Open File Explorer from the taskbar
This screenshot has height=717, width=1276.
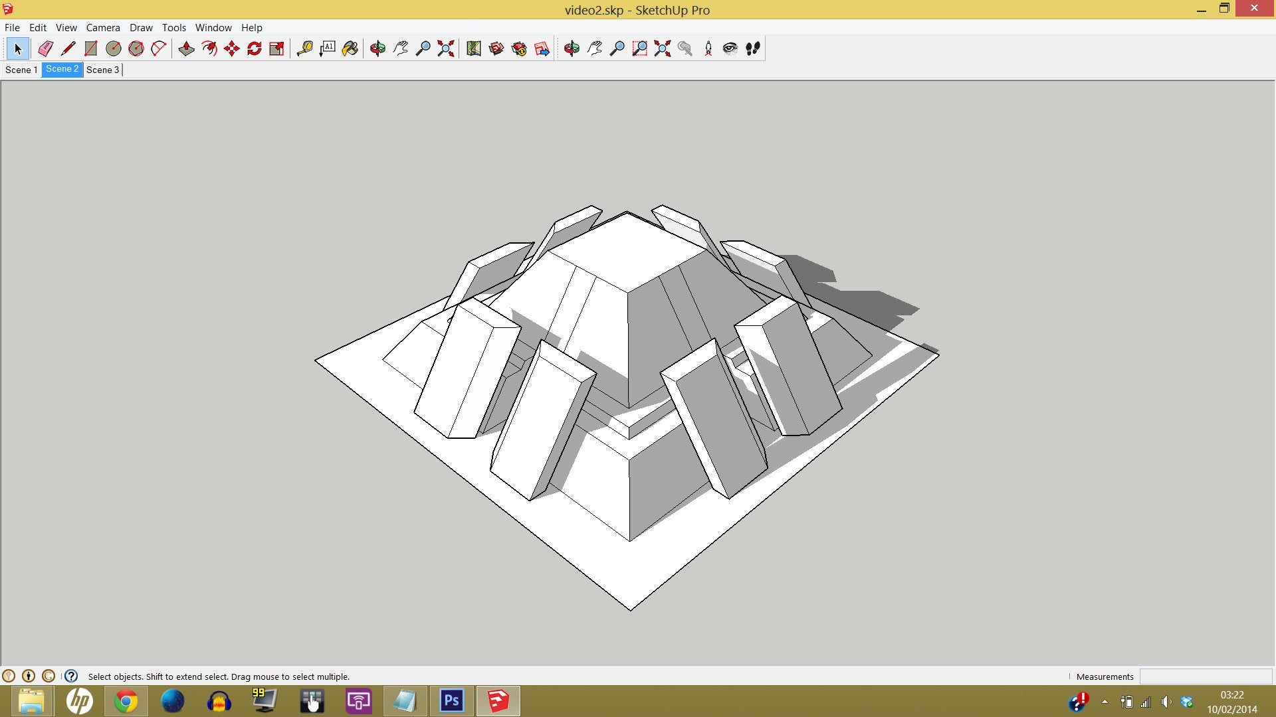[x=31, y=701]
